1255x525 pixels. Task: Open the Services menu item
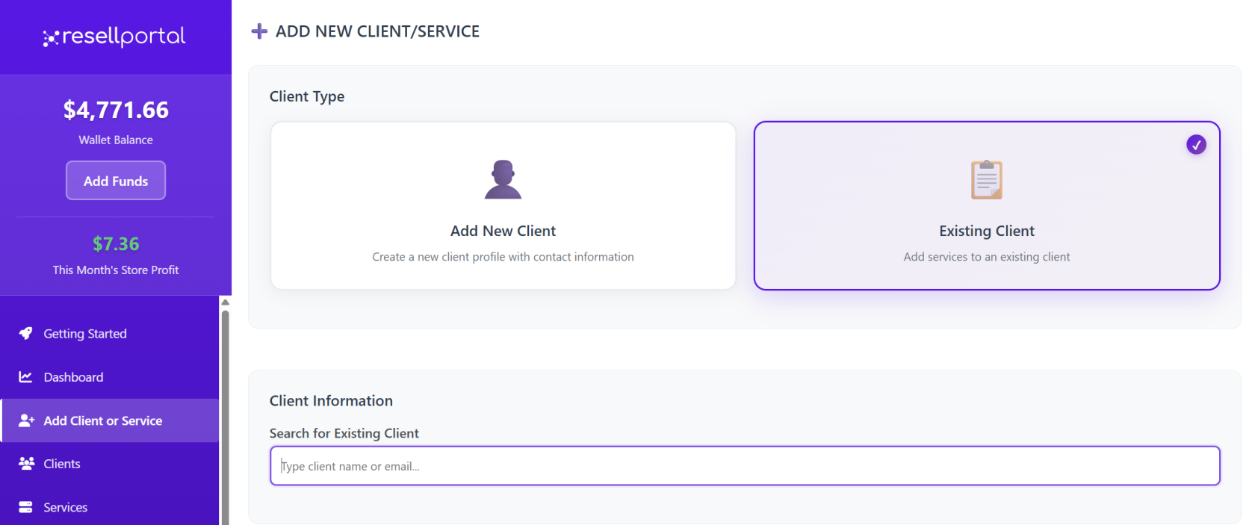pos(110,507)
